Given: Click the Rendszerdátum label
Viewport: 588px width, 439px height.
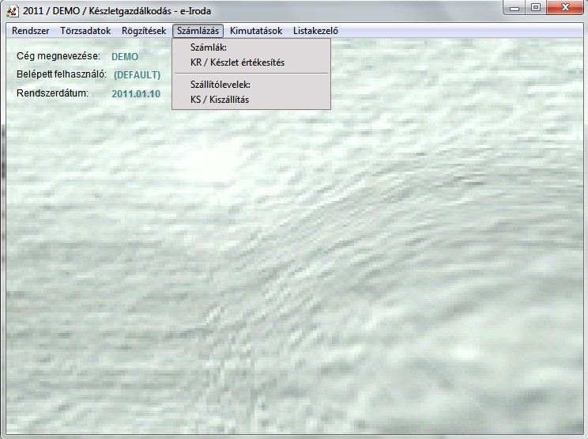Looking at the screenshot, I should point(52,93).
